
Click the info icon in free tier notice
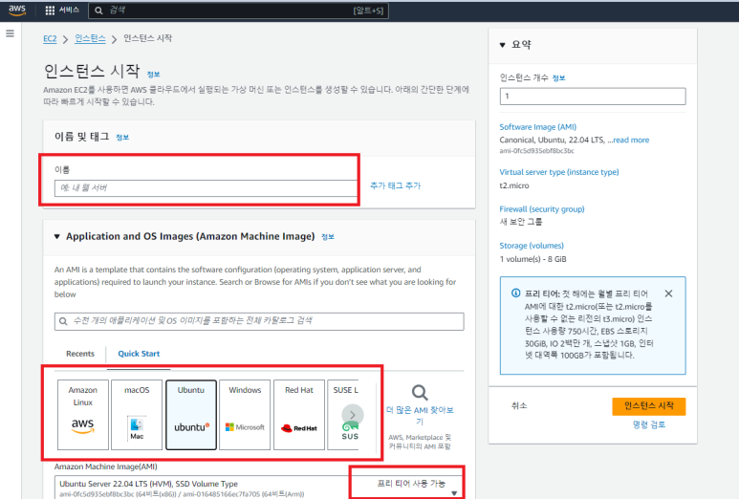(x=515, y=293)
